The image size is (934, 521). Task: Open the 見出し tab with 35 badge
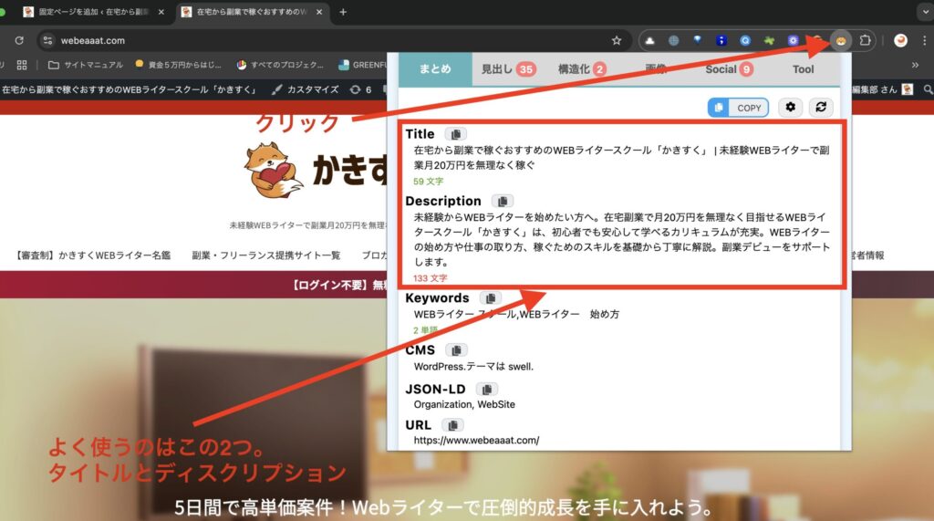[x=508, y=69]
